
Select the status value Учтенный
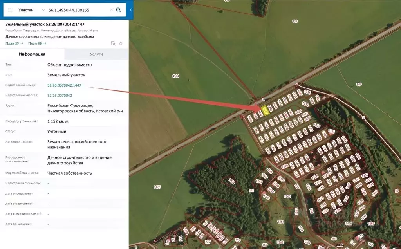click(57, 132)
